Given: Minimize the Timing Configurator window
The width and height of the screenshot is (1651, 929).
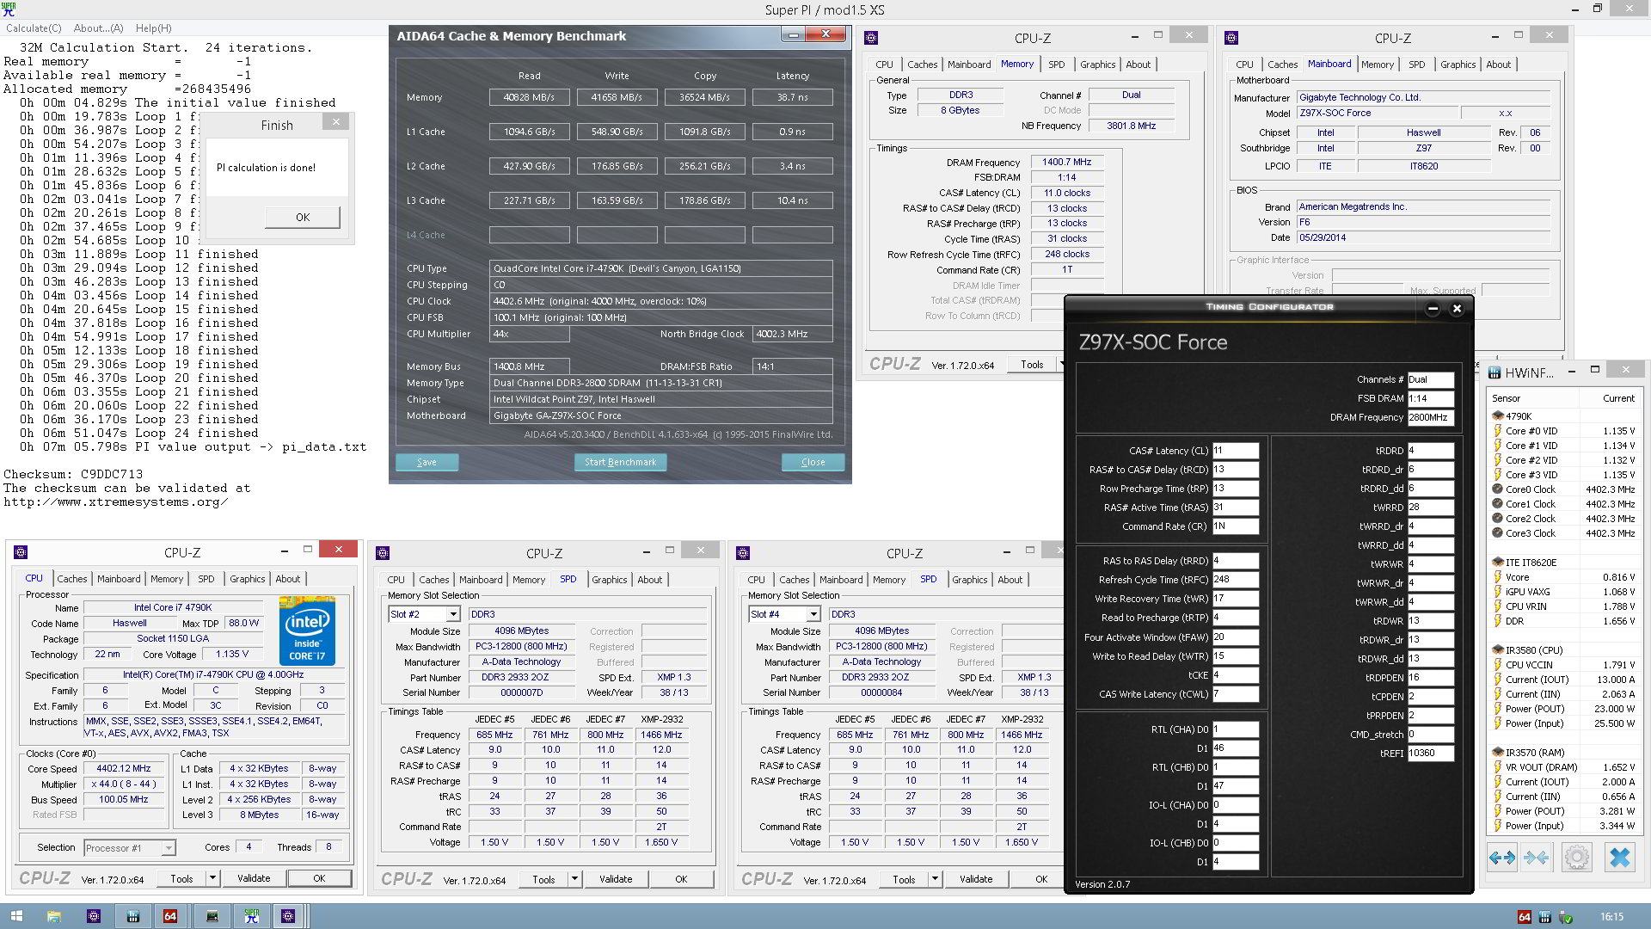Looking at the screenshot, I should pyautogui.click(x=1433, y=308).
